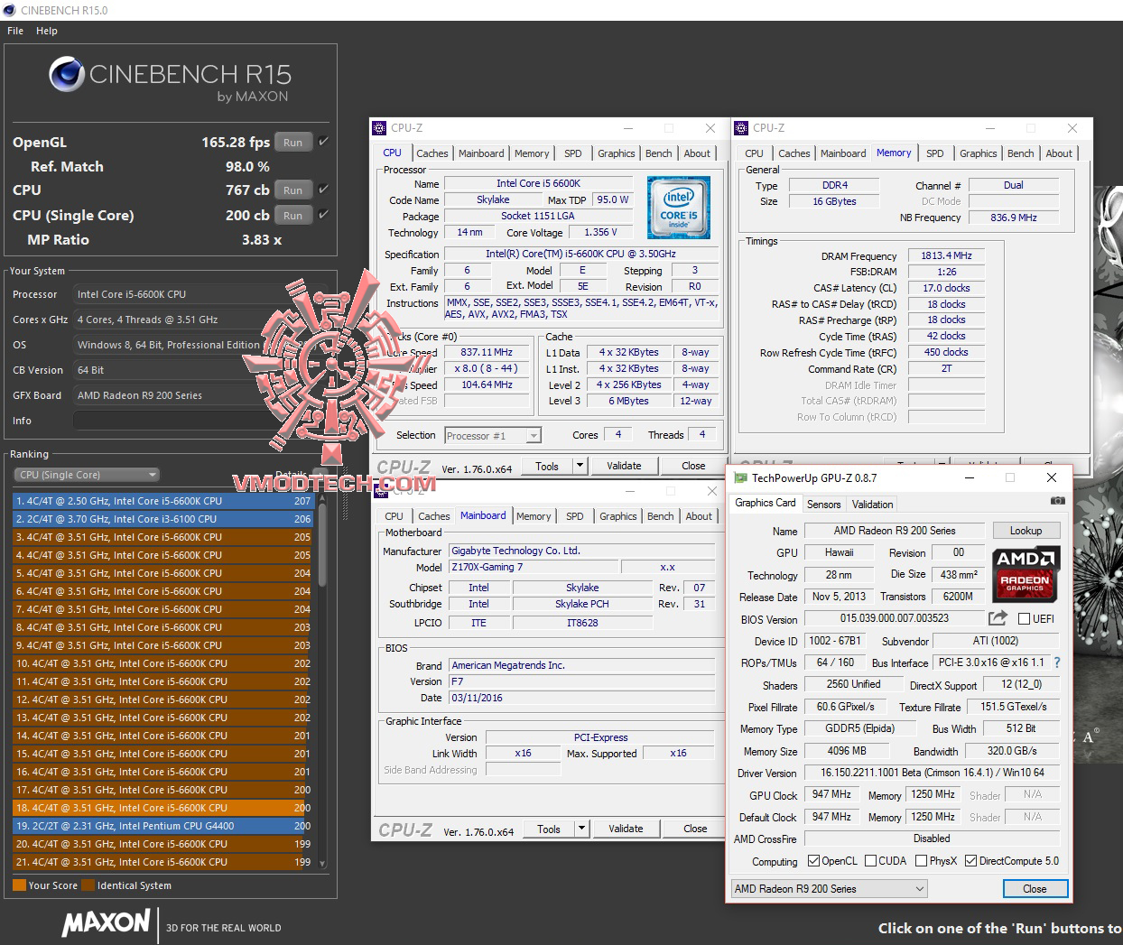Click the CPU-Z icon in the top-left CPU-Z window title bar
The height and width of the screenshot is (945, 1123).
(x=380, y=128)
